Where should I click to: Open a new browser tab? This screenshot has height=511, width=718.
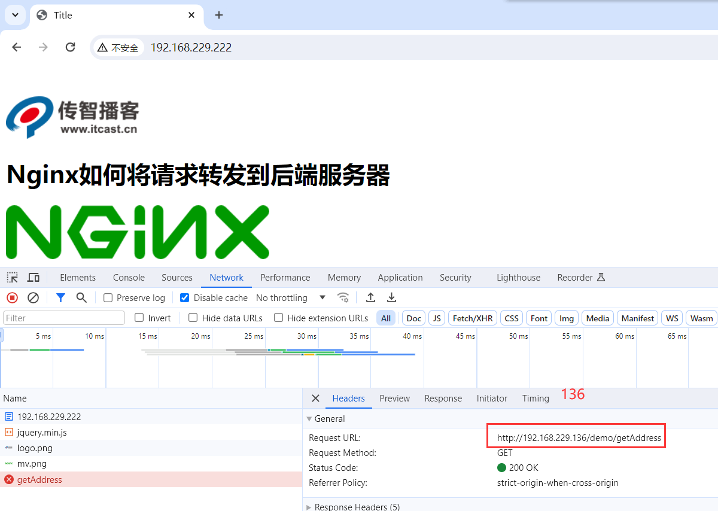[219, 15]
